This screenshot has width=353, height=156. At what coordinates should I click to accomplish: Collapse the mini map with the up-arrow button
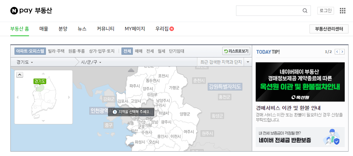click(20, 75)
